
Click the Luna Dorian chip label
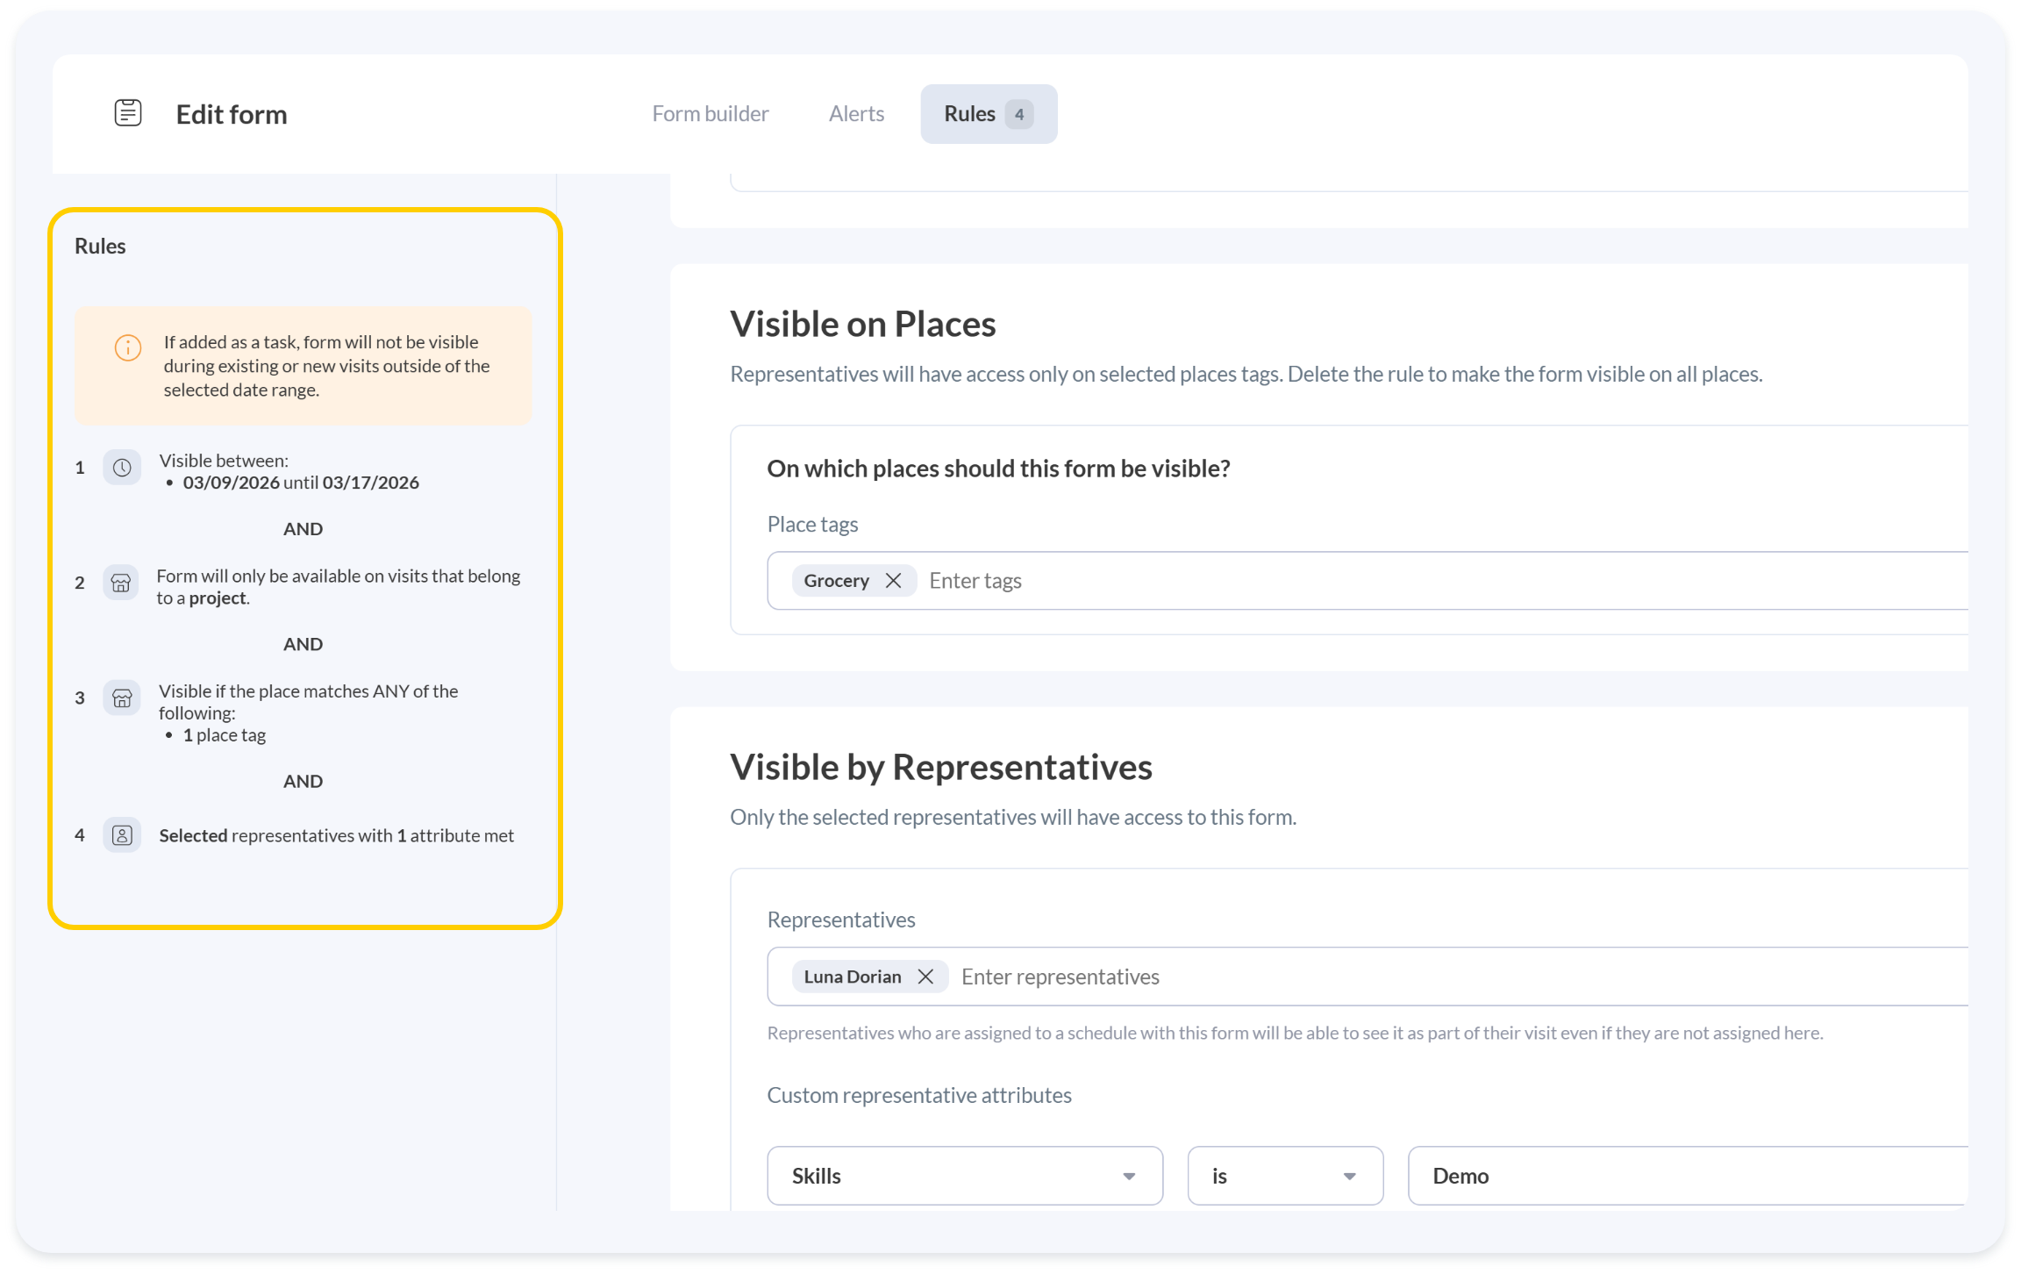pos(852,977)
